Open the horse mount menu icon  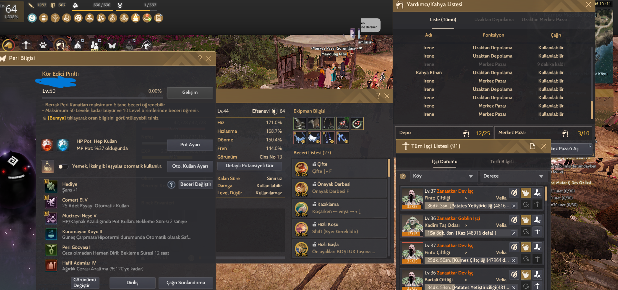[8, 45]
